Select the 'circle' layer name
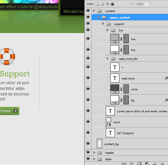168x165 pixels. pos(134,89)
